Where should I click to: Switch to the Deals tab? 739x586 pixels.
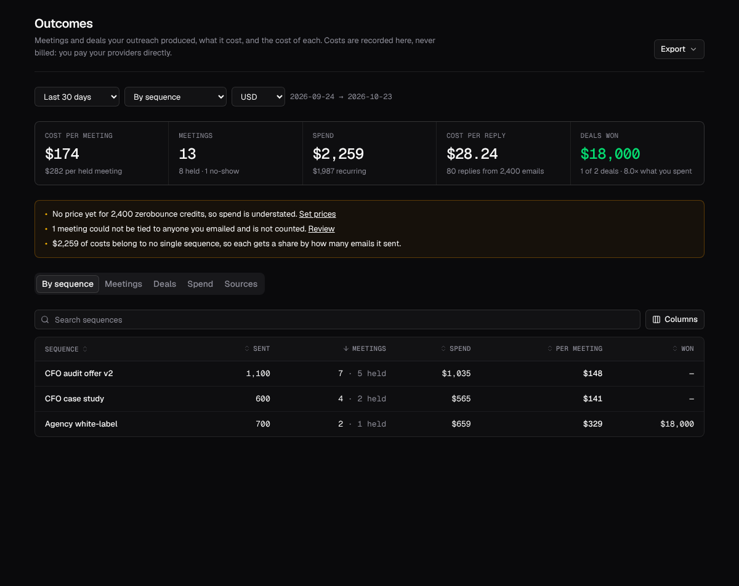[164, 284]
